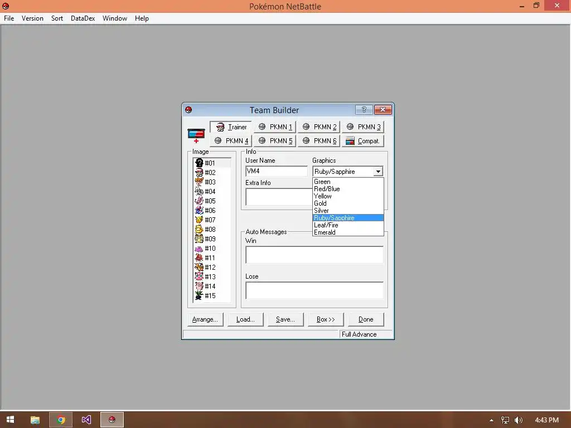Switch to PKMN 4 tab
This screenshot has width=571, height=428.
[230, 141]
